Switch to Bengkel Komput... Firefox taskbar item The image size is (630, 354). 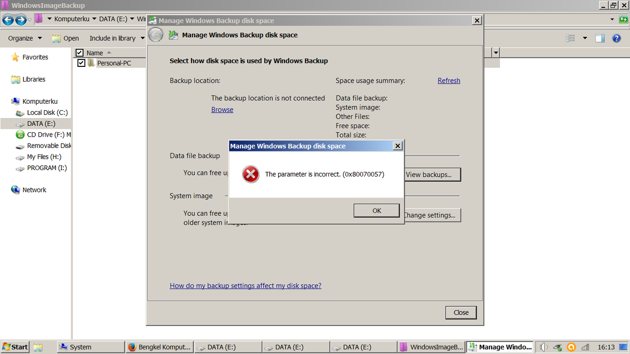(x=159, y=347)
